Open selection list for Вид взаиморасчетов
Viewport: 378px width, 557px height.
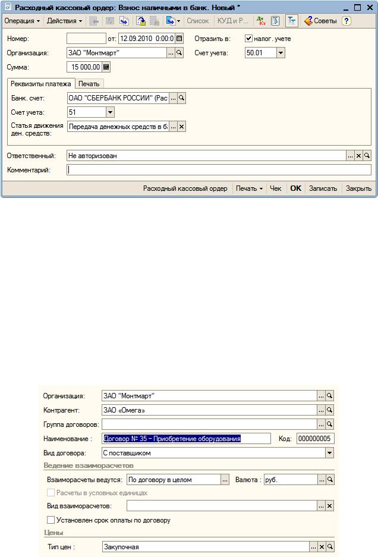click(x=321, y=506)
